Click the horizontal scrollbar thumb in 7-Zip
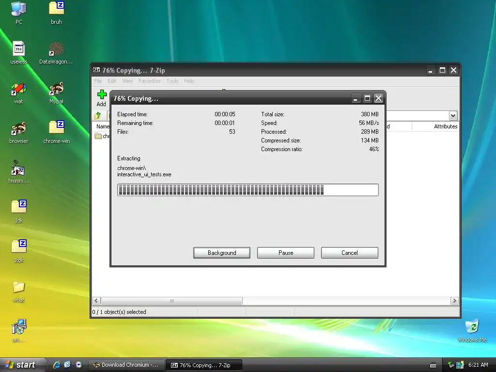 172,300
